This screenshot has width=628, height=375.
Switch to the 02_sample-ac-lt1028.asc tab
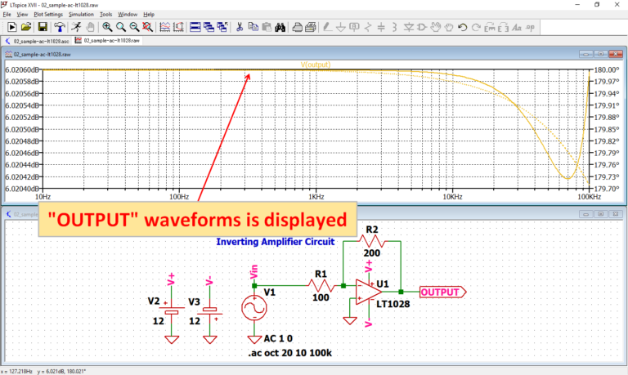tap(38, 39)
